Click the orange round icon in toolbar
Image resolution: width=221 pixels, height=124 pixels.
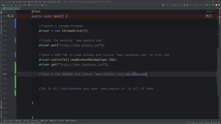click(217, 5)
